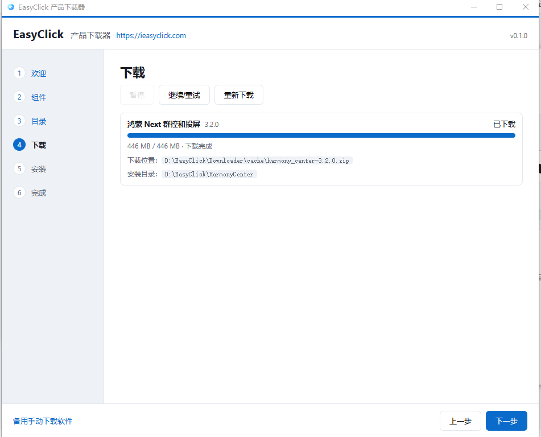Click the 鸿蒙 Next 群控和投屏 title
The width and height of the screenshot is (541, 437).
pyautogui.click(x=164, y=124)
